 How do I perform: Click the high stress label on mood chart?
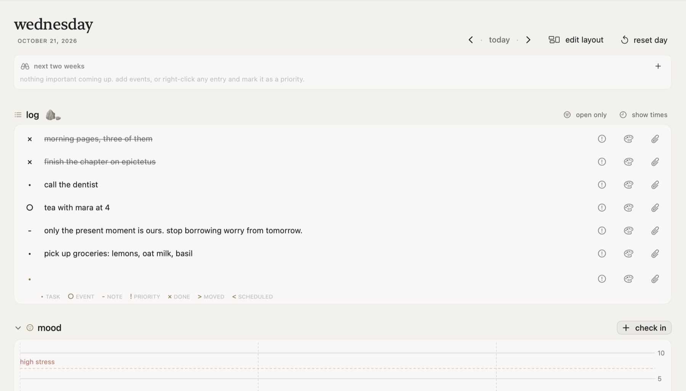tap(37, 362)
